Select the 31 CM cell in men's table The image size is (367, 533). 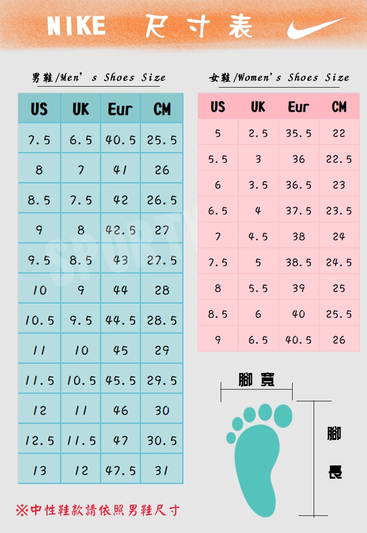(162, 470)
